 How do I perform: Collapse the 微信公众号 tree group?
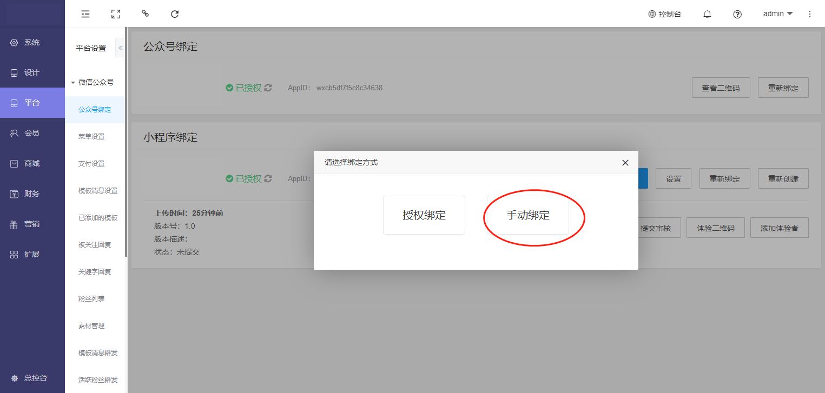(73, 83)
